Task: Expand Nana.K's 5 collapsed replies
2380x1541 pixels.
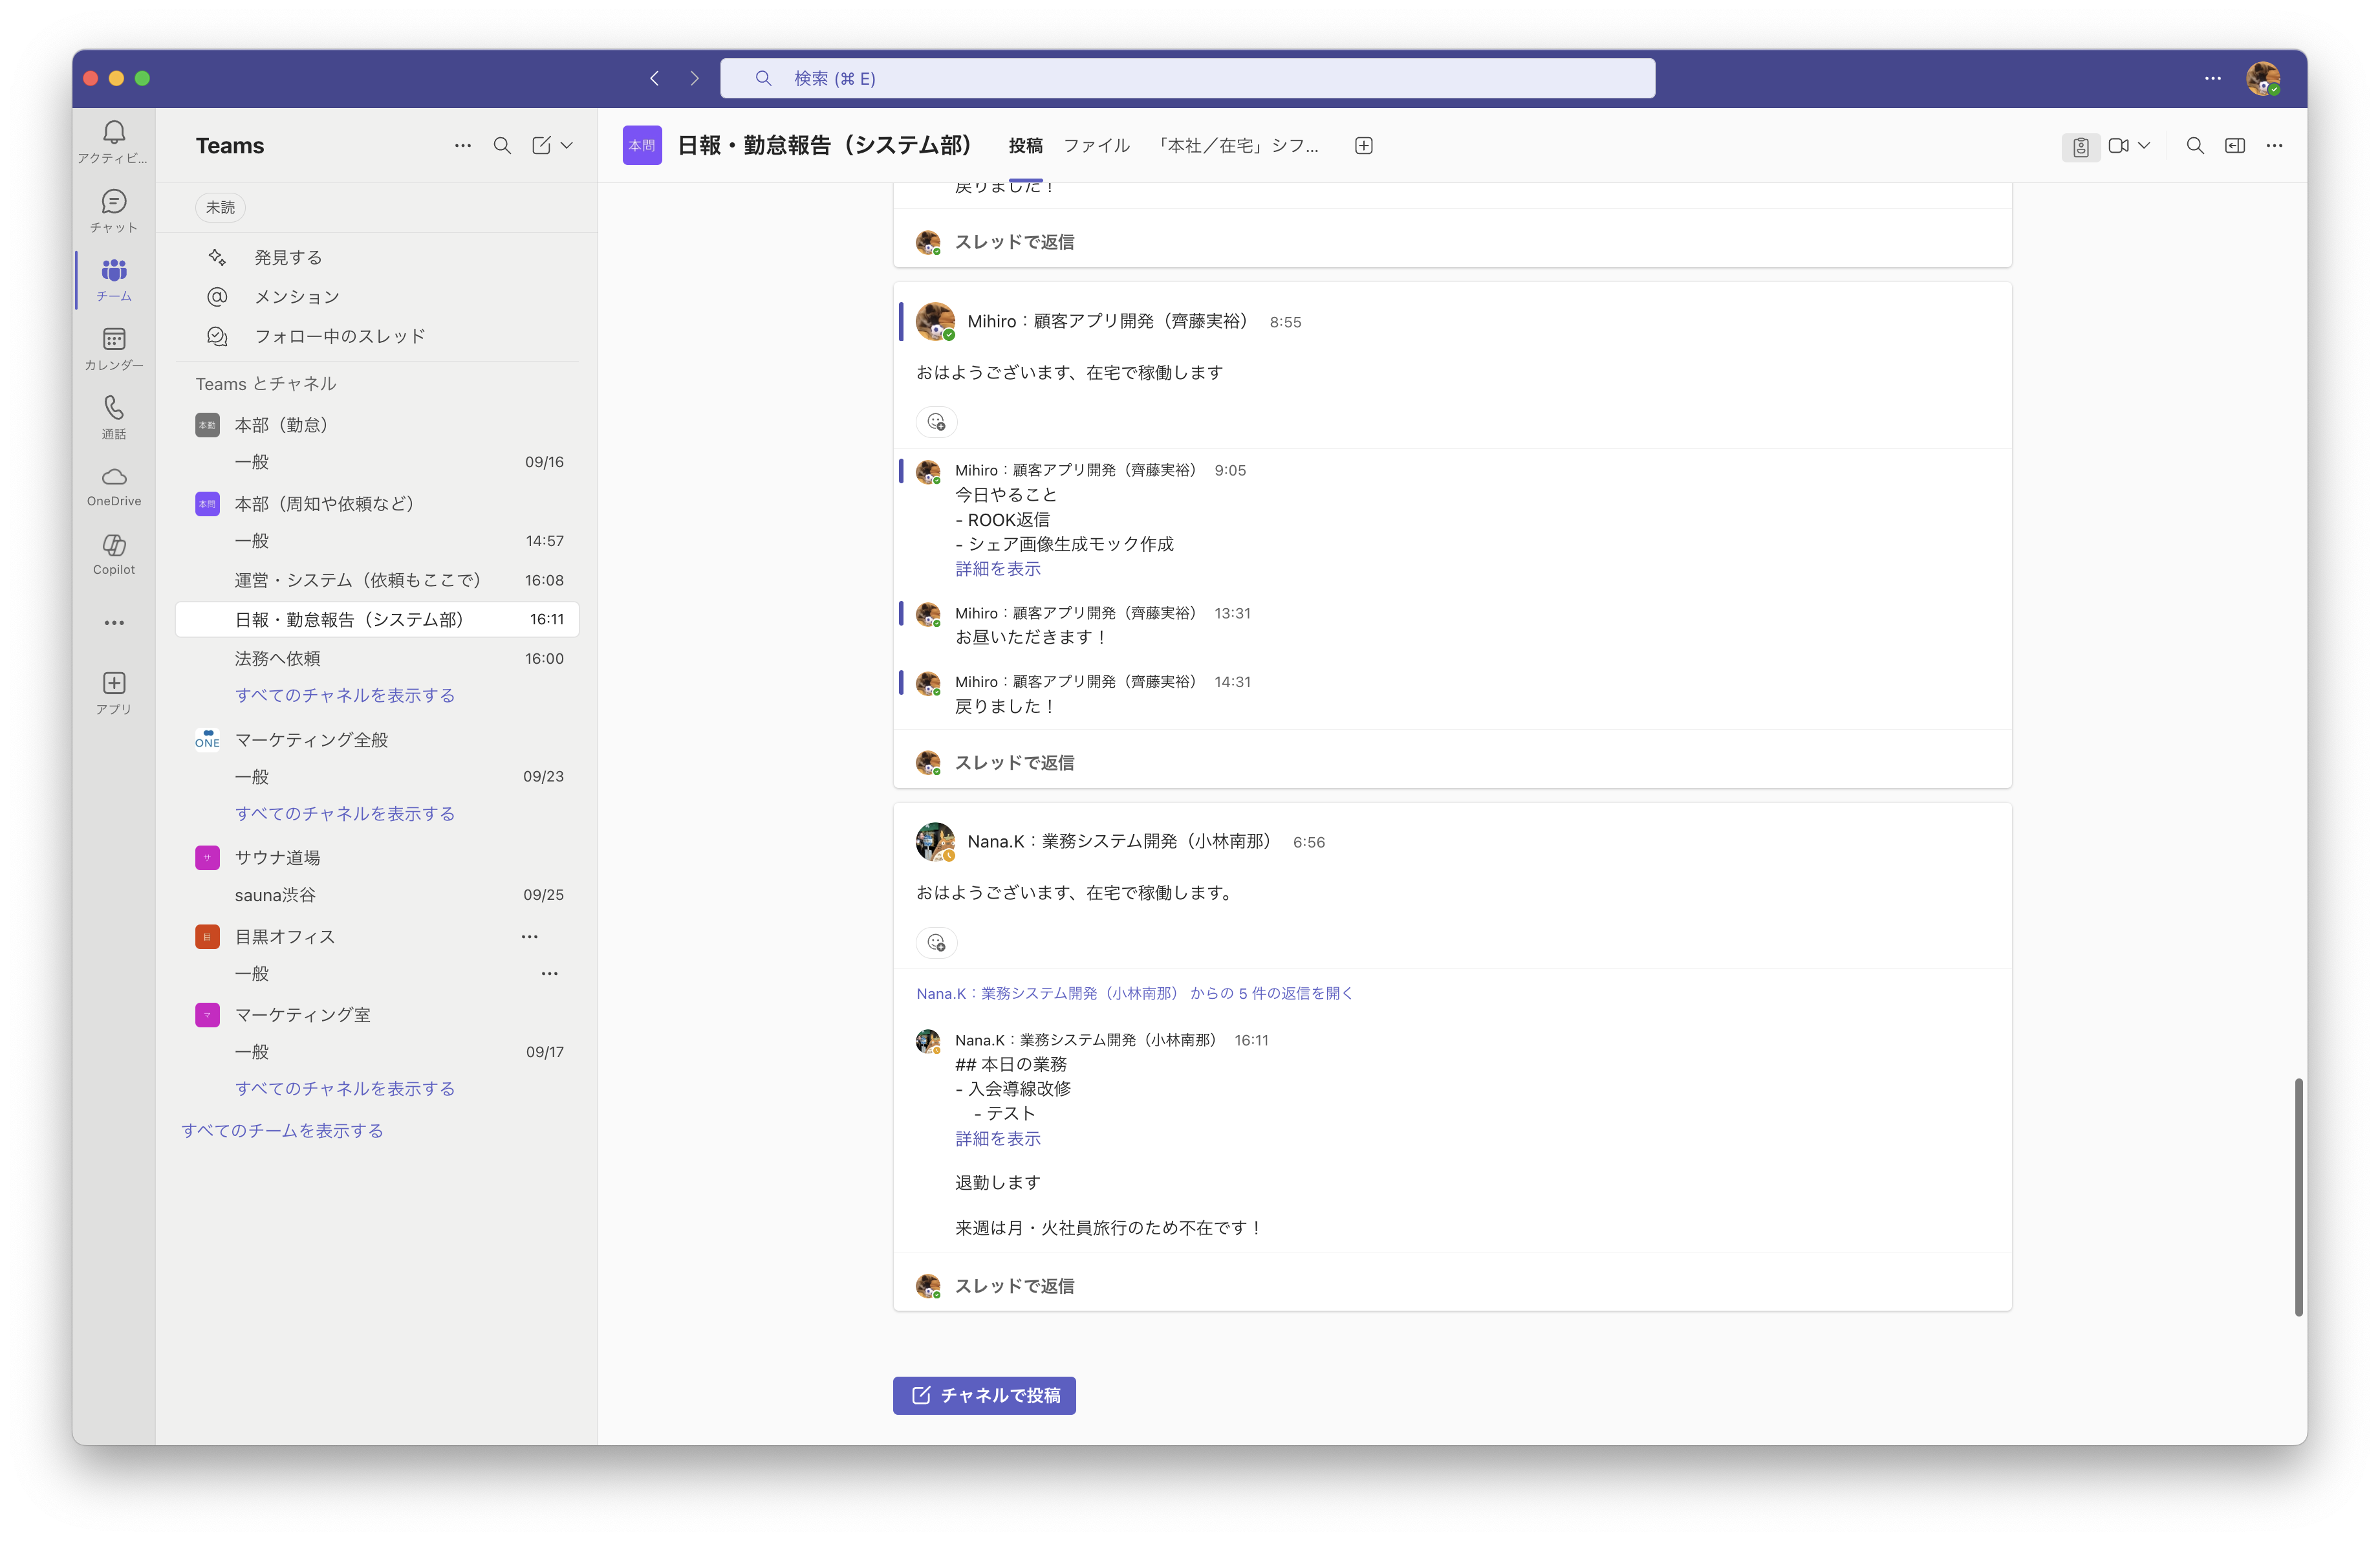Action: pyautogui.click(x=1134, y=993)
